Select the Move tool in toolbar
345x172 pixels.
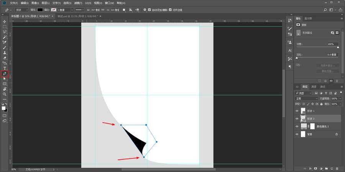point(5,21)
